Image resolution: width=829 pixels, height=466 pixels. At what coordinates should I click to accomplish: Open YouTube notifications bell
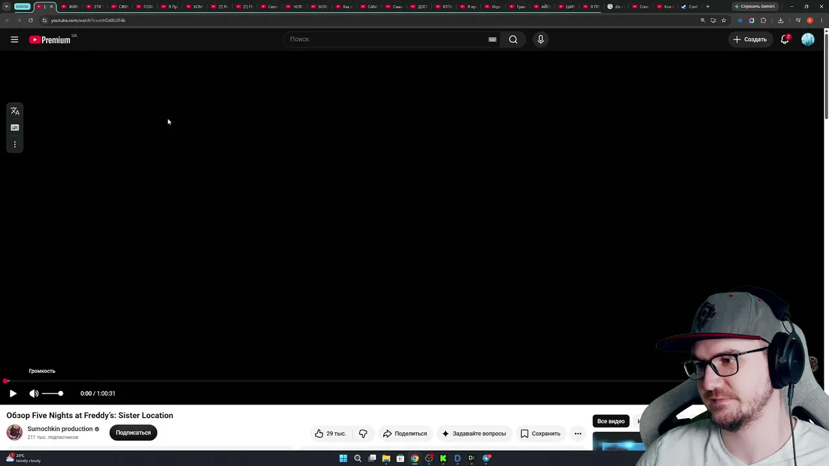click(785, 39)
